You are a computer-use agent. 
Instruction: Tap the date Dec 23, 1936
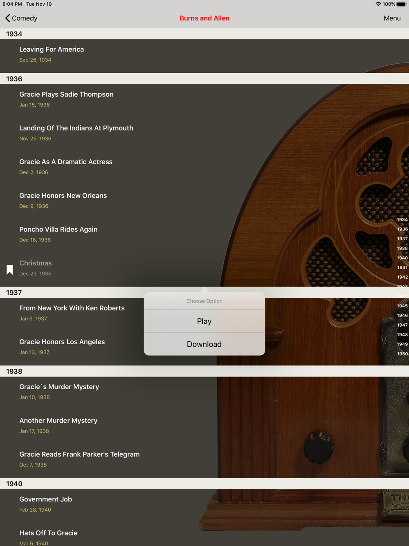pos(35,273)
